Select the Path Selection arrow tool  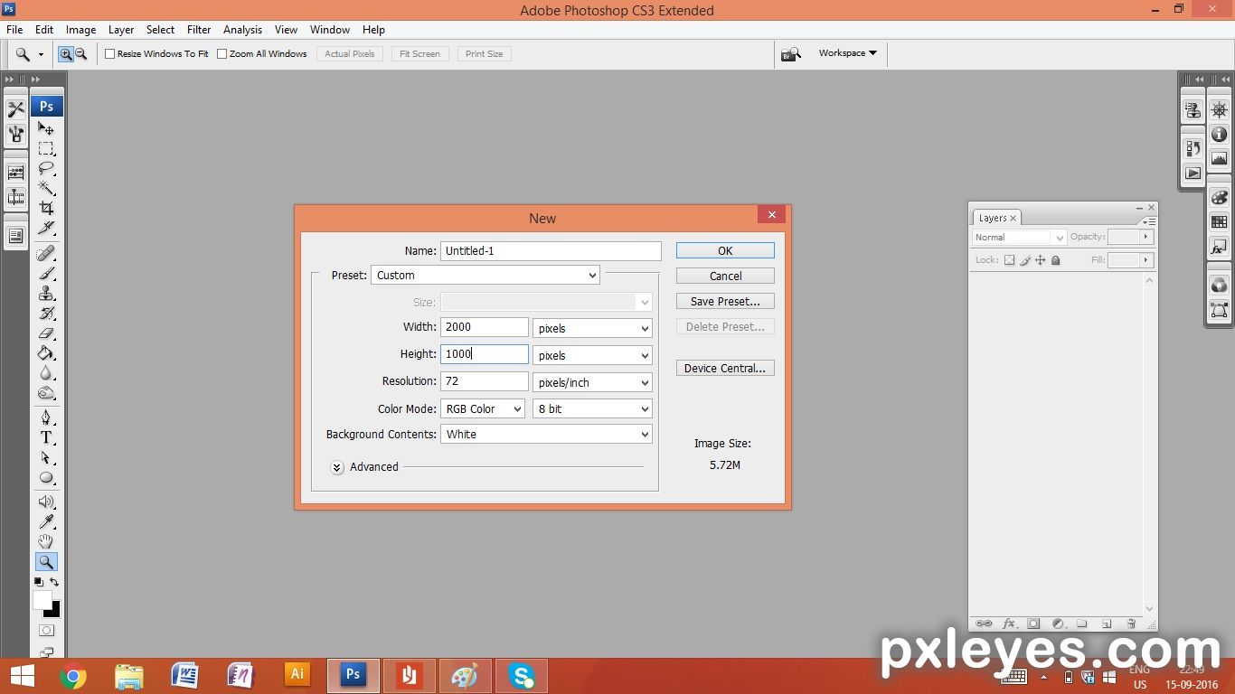[x=46, y=457]
